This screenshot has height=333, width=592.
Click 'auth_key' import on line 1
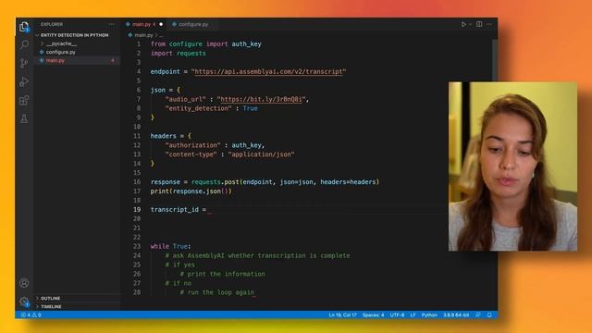tap(247, 43)
